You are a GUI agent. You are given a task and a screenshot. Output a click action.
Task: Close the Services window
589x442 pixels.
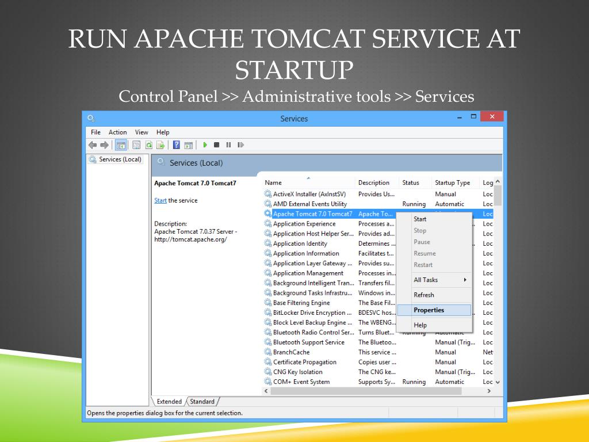492,116
